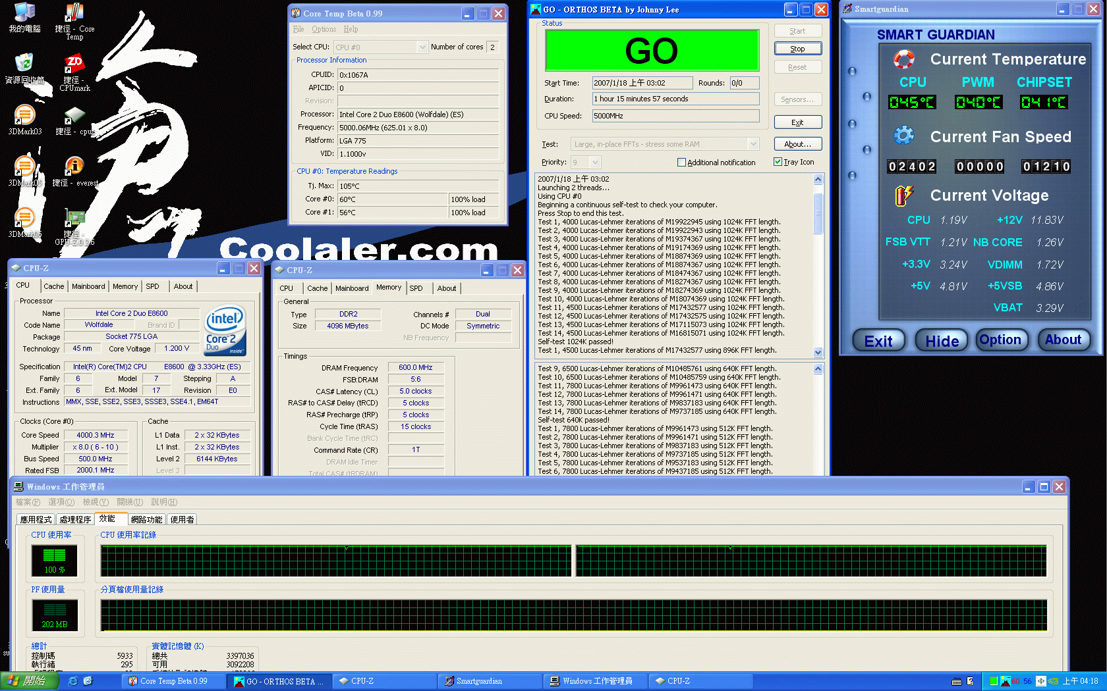This screenshot has width=1107, height=691.
Task: Click the upper ORTHOS log scrollbar thumb
Action: point(818,213)
